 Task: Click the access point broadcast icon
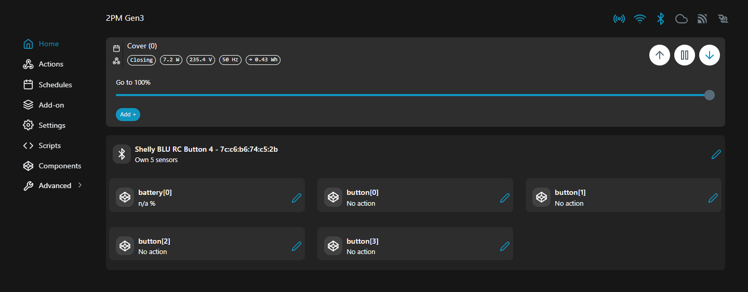pos(619,19)
